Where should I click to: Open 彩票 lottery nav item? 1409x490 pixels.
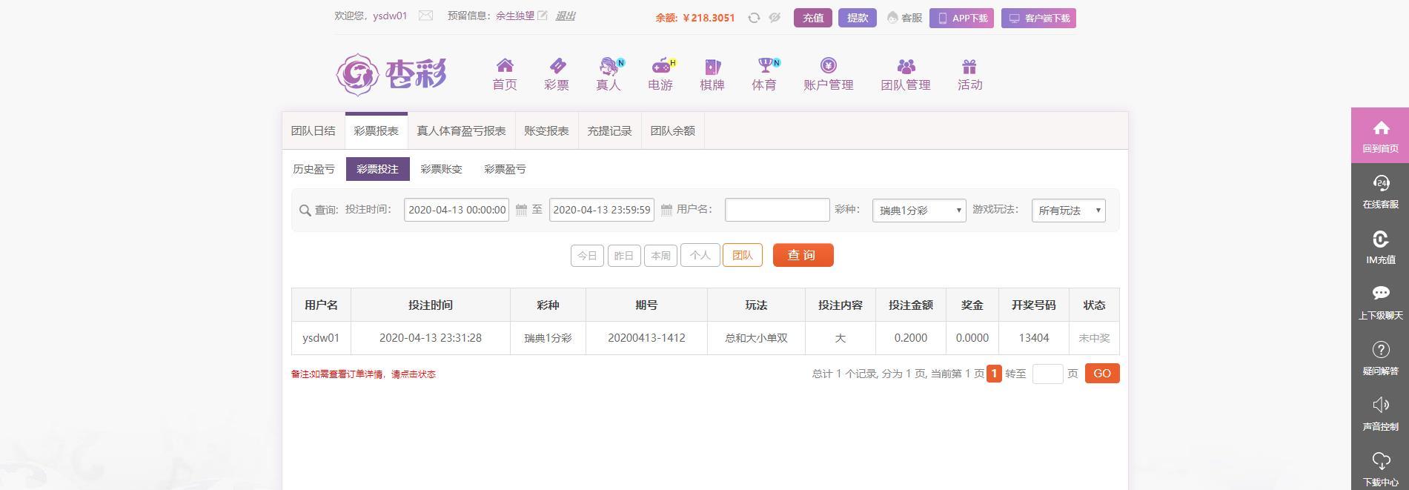(557, 75)
